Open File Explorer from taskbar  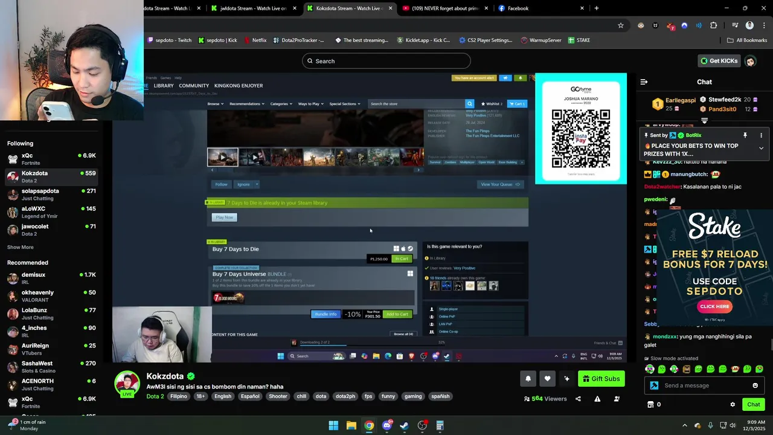pos(351,425)
